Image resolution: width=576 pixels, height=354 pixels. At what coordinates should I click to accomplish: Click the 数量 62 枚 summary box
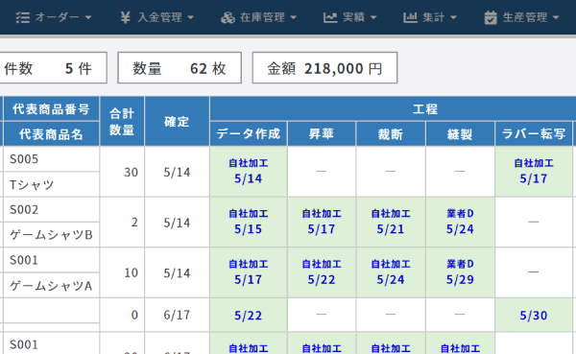180,68
